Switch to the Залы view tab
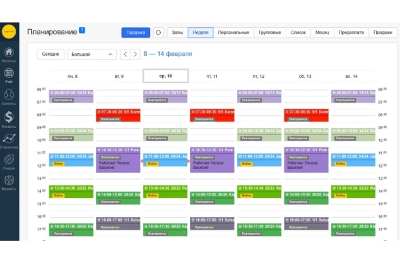 177,32
